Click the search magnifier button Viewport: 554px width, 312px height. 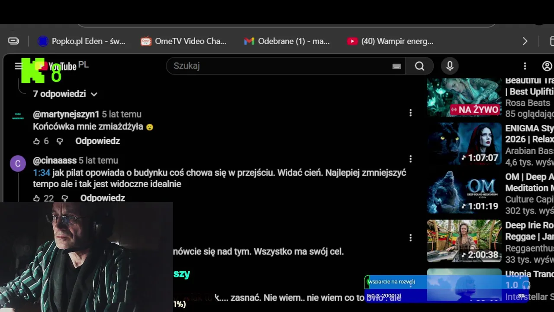[419, 66]
